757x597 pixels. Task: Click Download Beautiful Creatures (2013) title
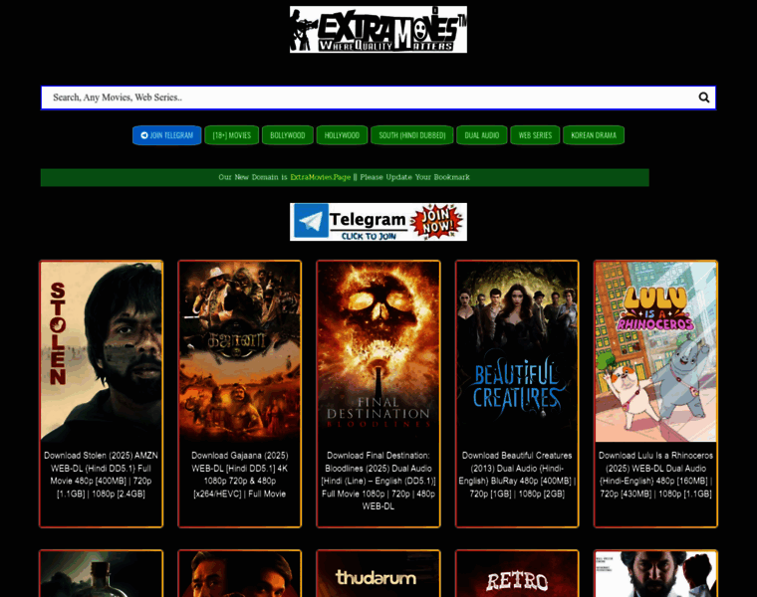517,475
